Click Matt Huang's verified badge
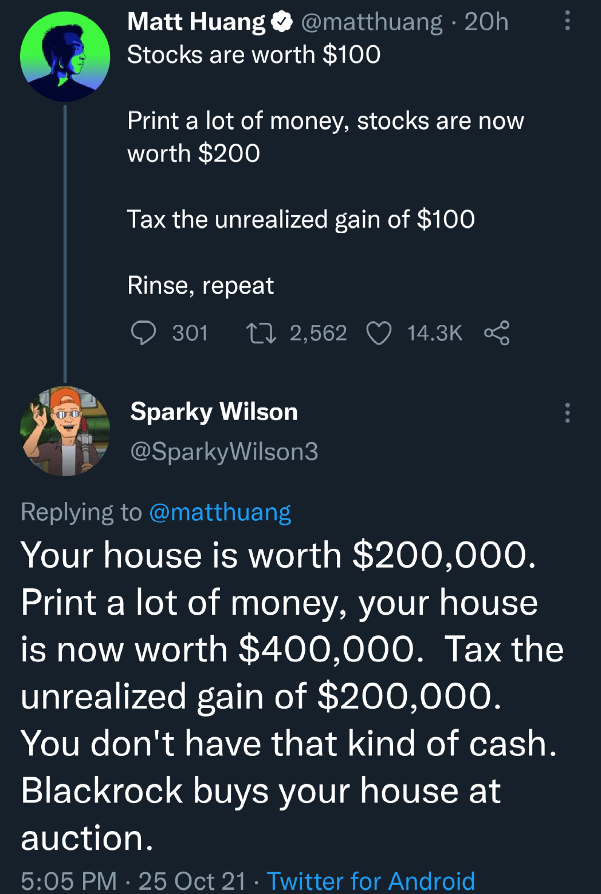 click(281, 22)
